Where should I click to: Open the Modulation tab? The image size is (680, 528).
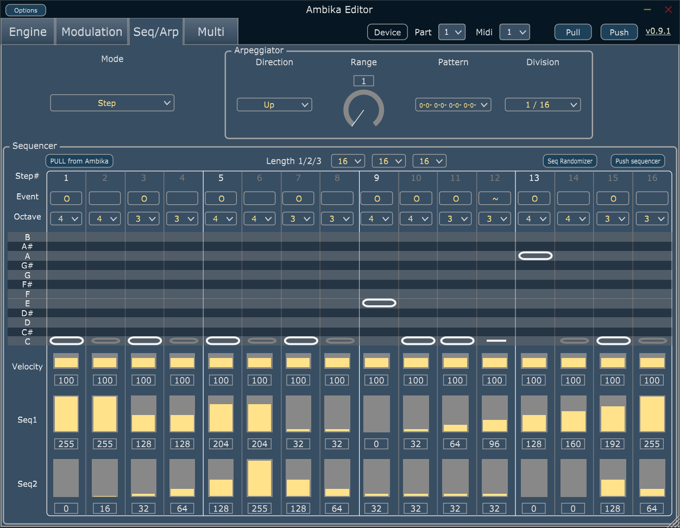(92, 32)
